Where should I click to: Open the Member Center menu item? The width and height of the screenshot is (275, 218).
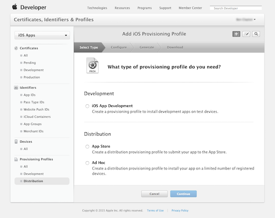[190, 8]
